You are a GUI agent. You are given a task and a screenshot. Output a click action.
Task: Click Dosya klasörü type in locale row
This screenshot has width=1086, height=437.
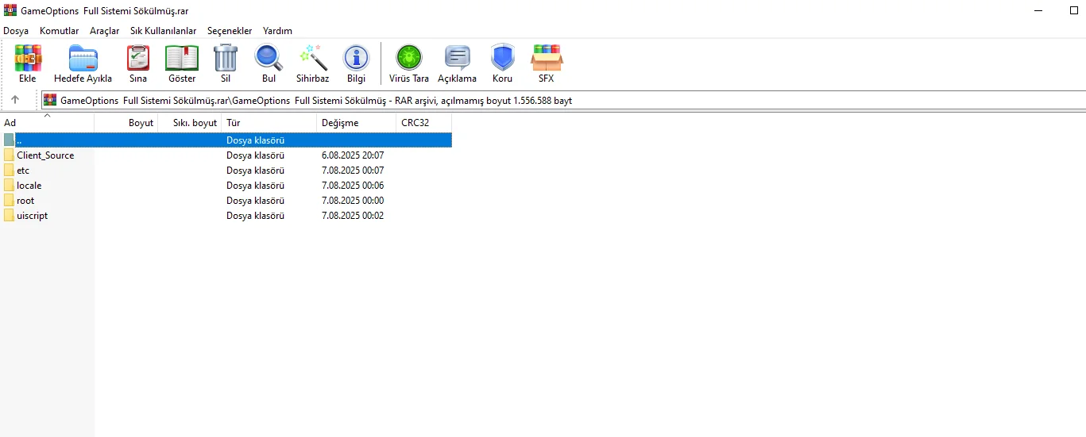[256, 186]
